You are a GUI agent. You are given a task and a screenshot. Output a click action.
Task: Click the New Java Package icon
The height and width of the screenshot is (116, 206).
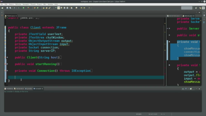click(35, 8)
